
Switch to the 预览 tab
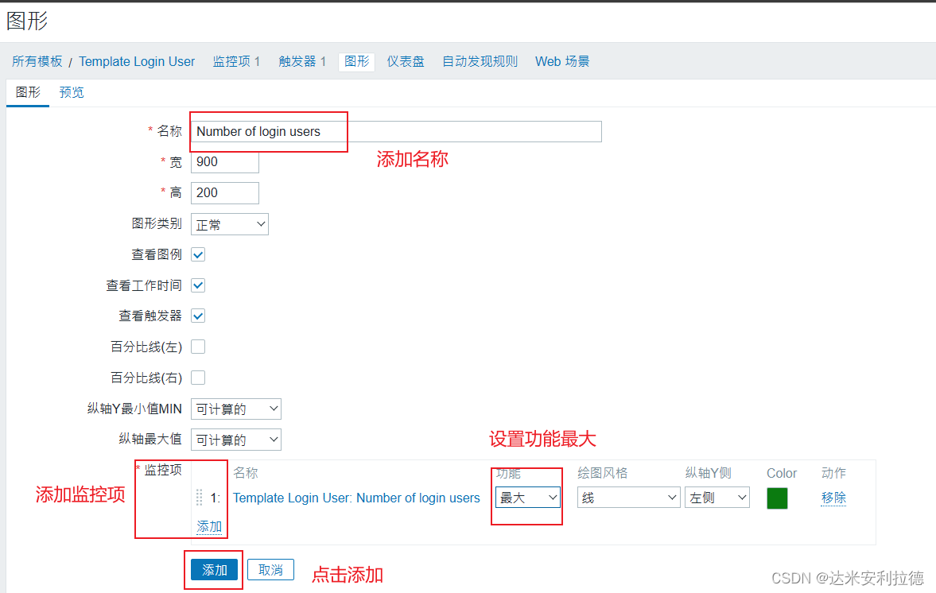pyautogui.click(x=72, y=92)
